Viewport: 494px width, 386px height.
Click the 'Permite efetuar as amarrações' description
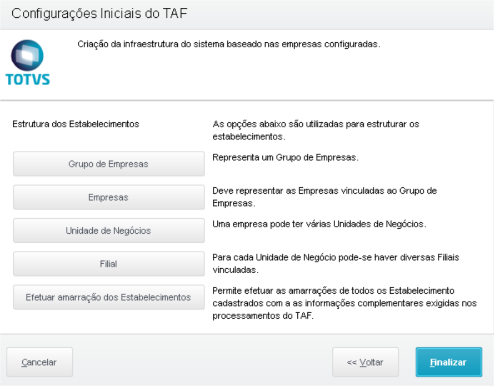point(345,303)
